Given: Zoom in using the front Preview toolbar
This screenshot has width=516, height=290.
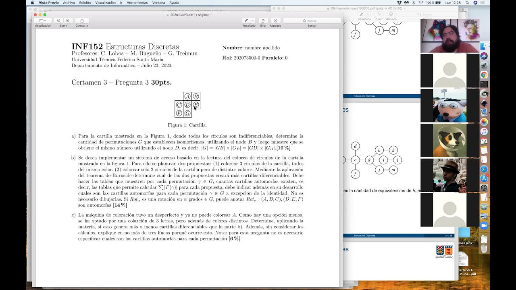Looking at the screenshot, I should point(68,21).
